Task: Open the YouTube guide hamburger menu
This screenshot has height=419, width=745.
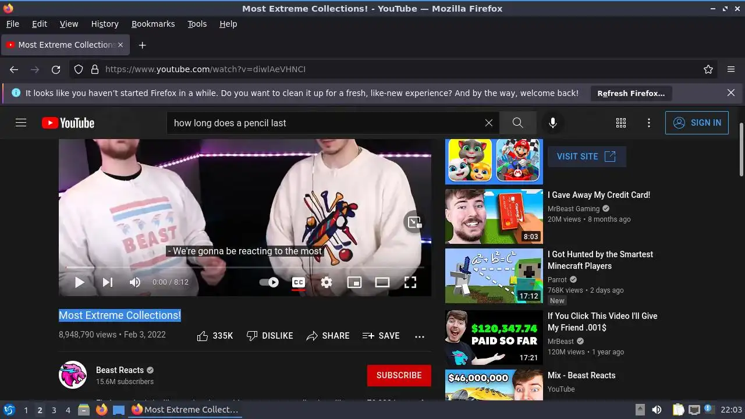Action: pyautogui.click(x=21, y=123)
